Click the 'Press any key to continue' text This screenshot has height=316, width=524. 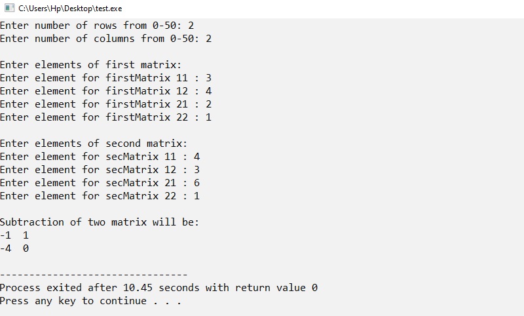pos(90,301)
